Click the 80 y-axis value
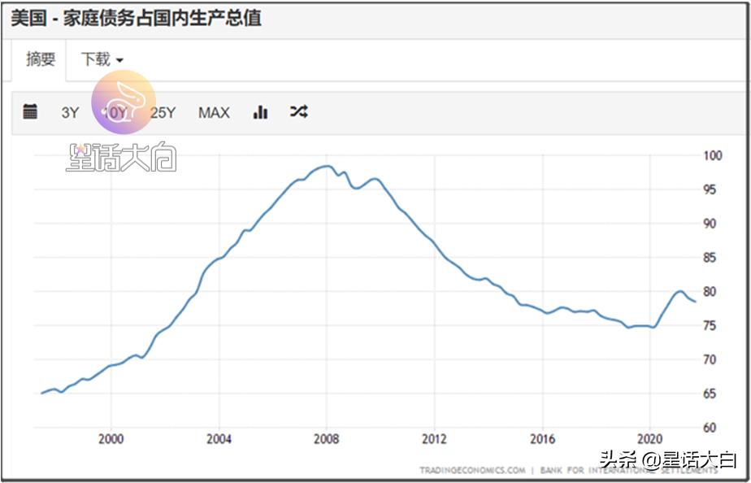751x483 pixels. coord(710,292)
